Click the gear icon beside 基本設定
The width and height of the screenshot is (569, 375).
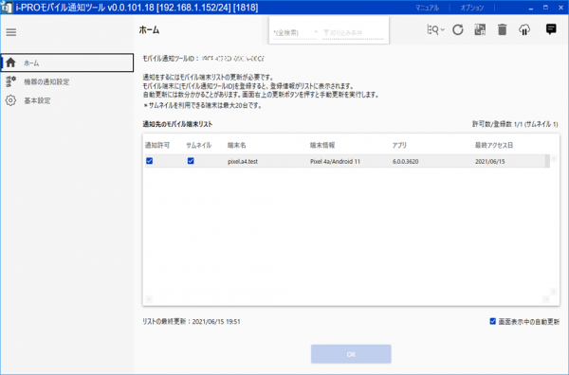coord(10,100)
